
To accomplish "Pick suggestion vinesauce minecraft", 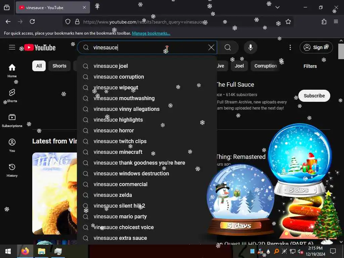I will tap(147, 152).
